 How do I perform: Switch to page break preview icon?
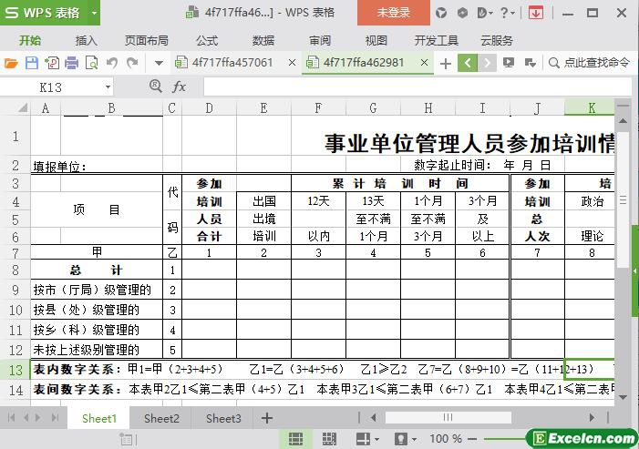(x=329, y=439)
